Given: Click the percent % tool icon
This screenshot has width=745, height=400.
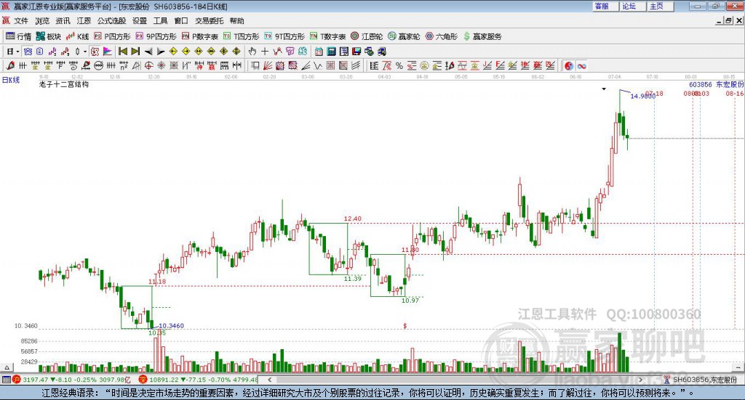Looking at the screenshot, I should 399,66.
